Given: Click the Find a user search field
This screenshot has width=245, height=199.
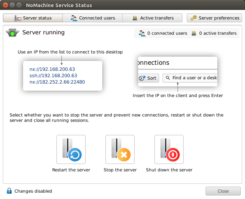Looking at the screenshot, I should coord(190,78).
